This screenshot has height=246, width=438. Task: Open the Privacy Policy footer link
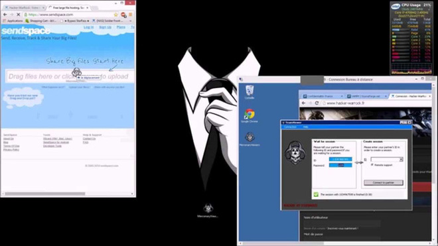click(11, 150)
